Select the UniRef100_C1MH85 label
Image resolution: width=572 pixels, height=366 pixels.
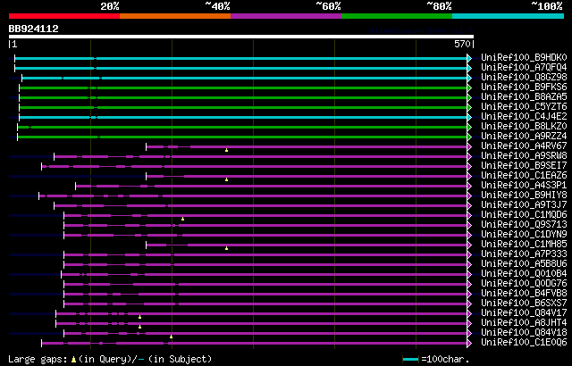524,245
